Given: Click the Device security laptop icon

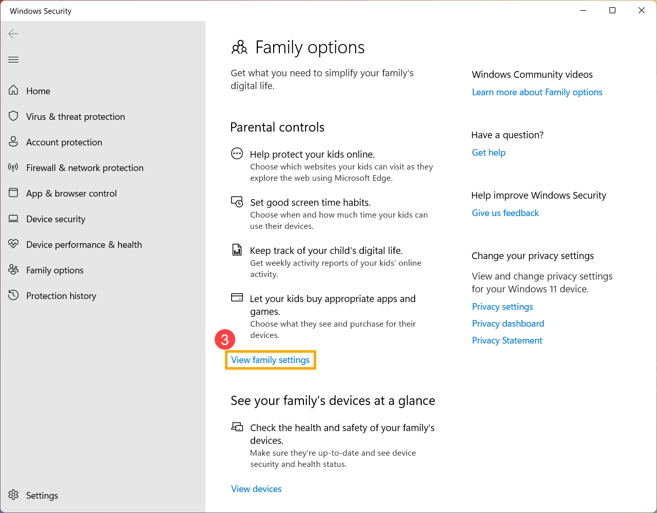Looking at the screenshot, I should coord(13,219).
